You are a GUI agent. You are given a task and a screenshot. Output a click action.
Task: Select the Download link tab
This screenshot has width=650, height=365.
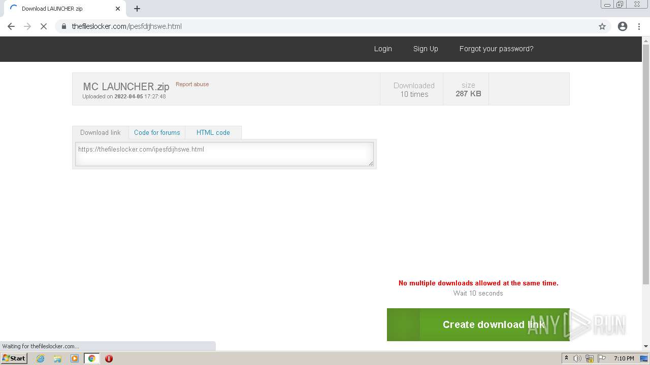(x=101, y=132)
